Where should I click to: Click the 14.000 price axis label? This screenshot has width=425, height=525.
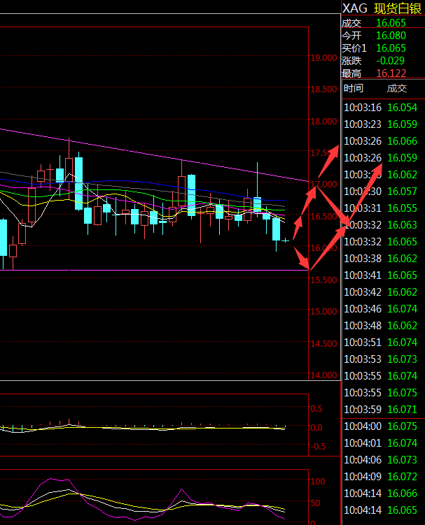(323, 375)
